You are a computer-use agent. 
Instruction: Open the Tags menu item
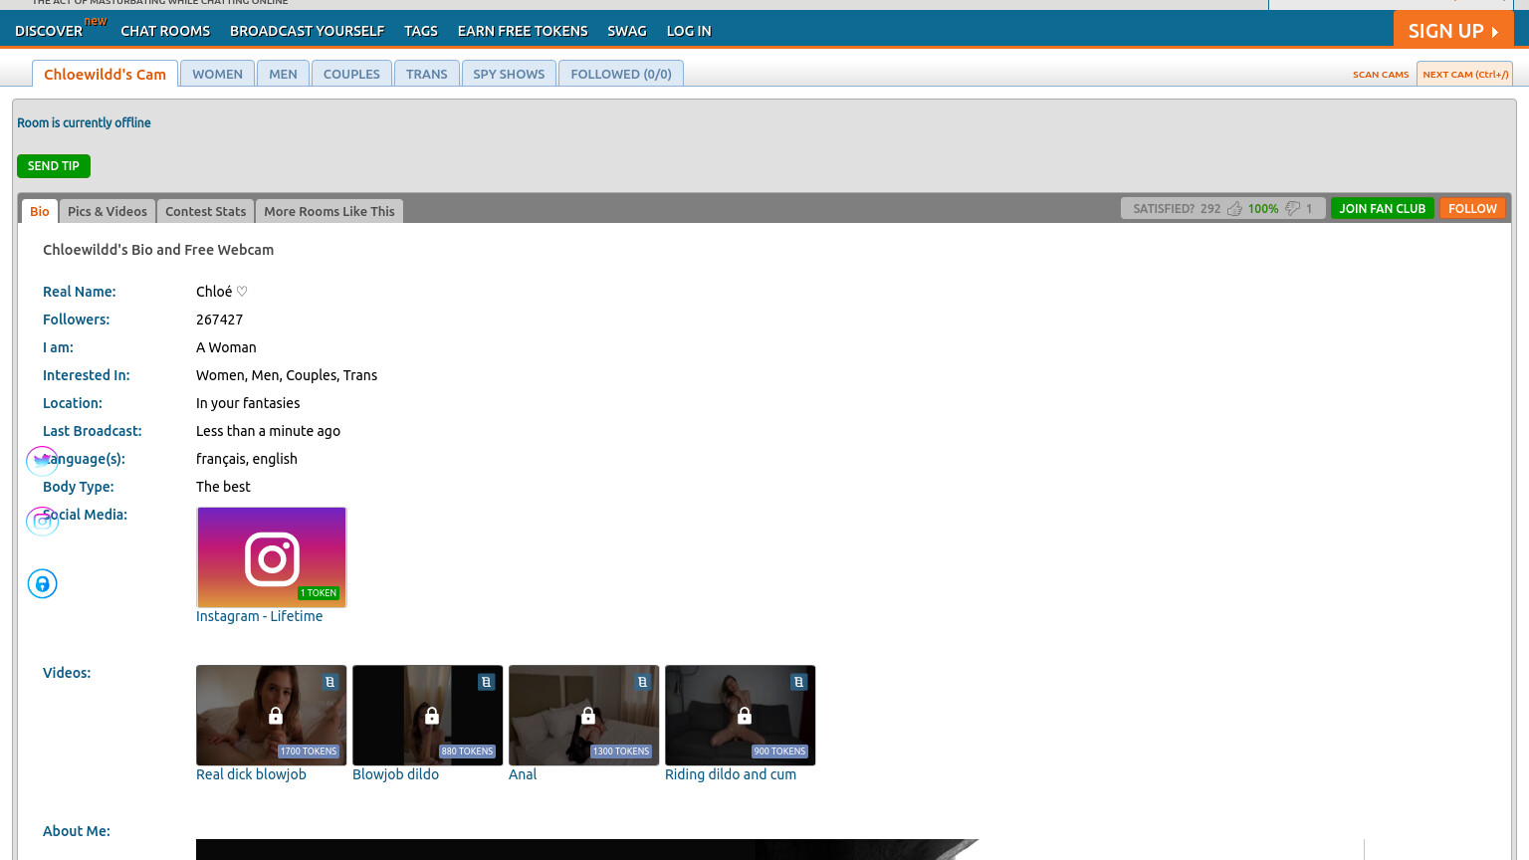pyautogui.click(x=421, y=31)
